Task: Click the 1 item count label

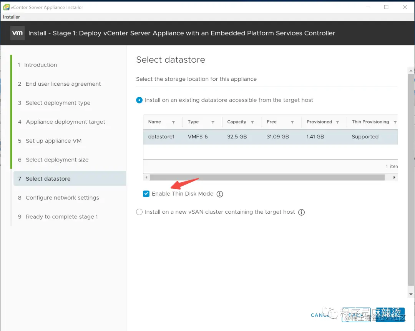Action: pos(392,166)
